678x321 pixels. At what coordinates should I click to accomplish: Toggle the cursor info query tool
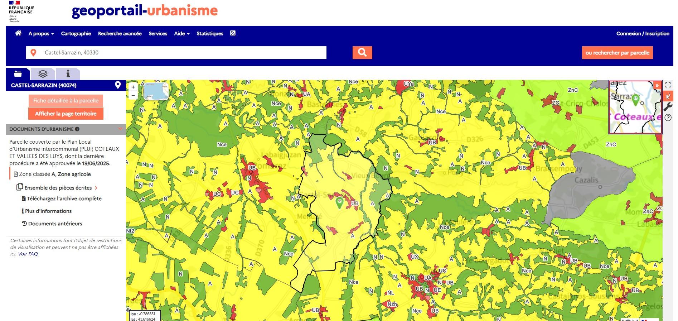668,96
